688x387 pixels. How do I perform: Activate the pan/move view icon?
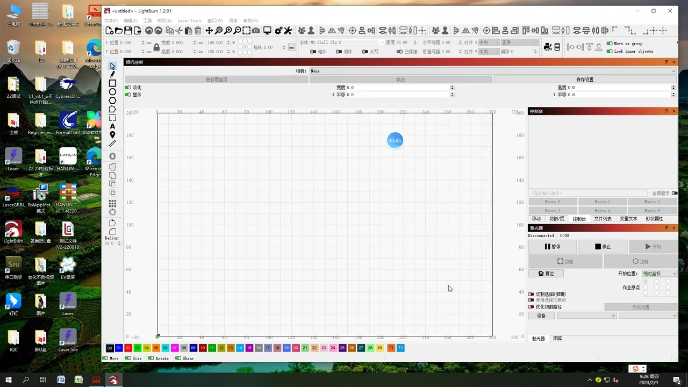click(x=209, y=31)
